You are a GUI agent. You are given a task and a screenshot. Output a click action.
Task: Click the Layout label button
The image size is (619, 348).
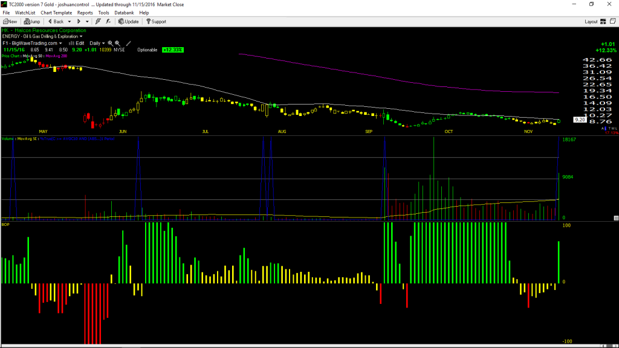tap(591, 22)
